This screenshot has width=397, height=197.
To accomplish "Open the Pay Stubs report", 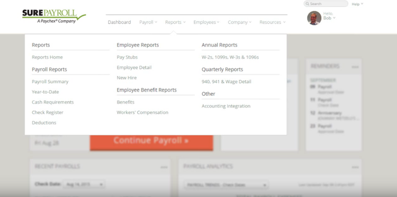I will click(127, 57).
